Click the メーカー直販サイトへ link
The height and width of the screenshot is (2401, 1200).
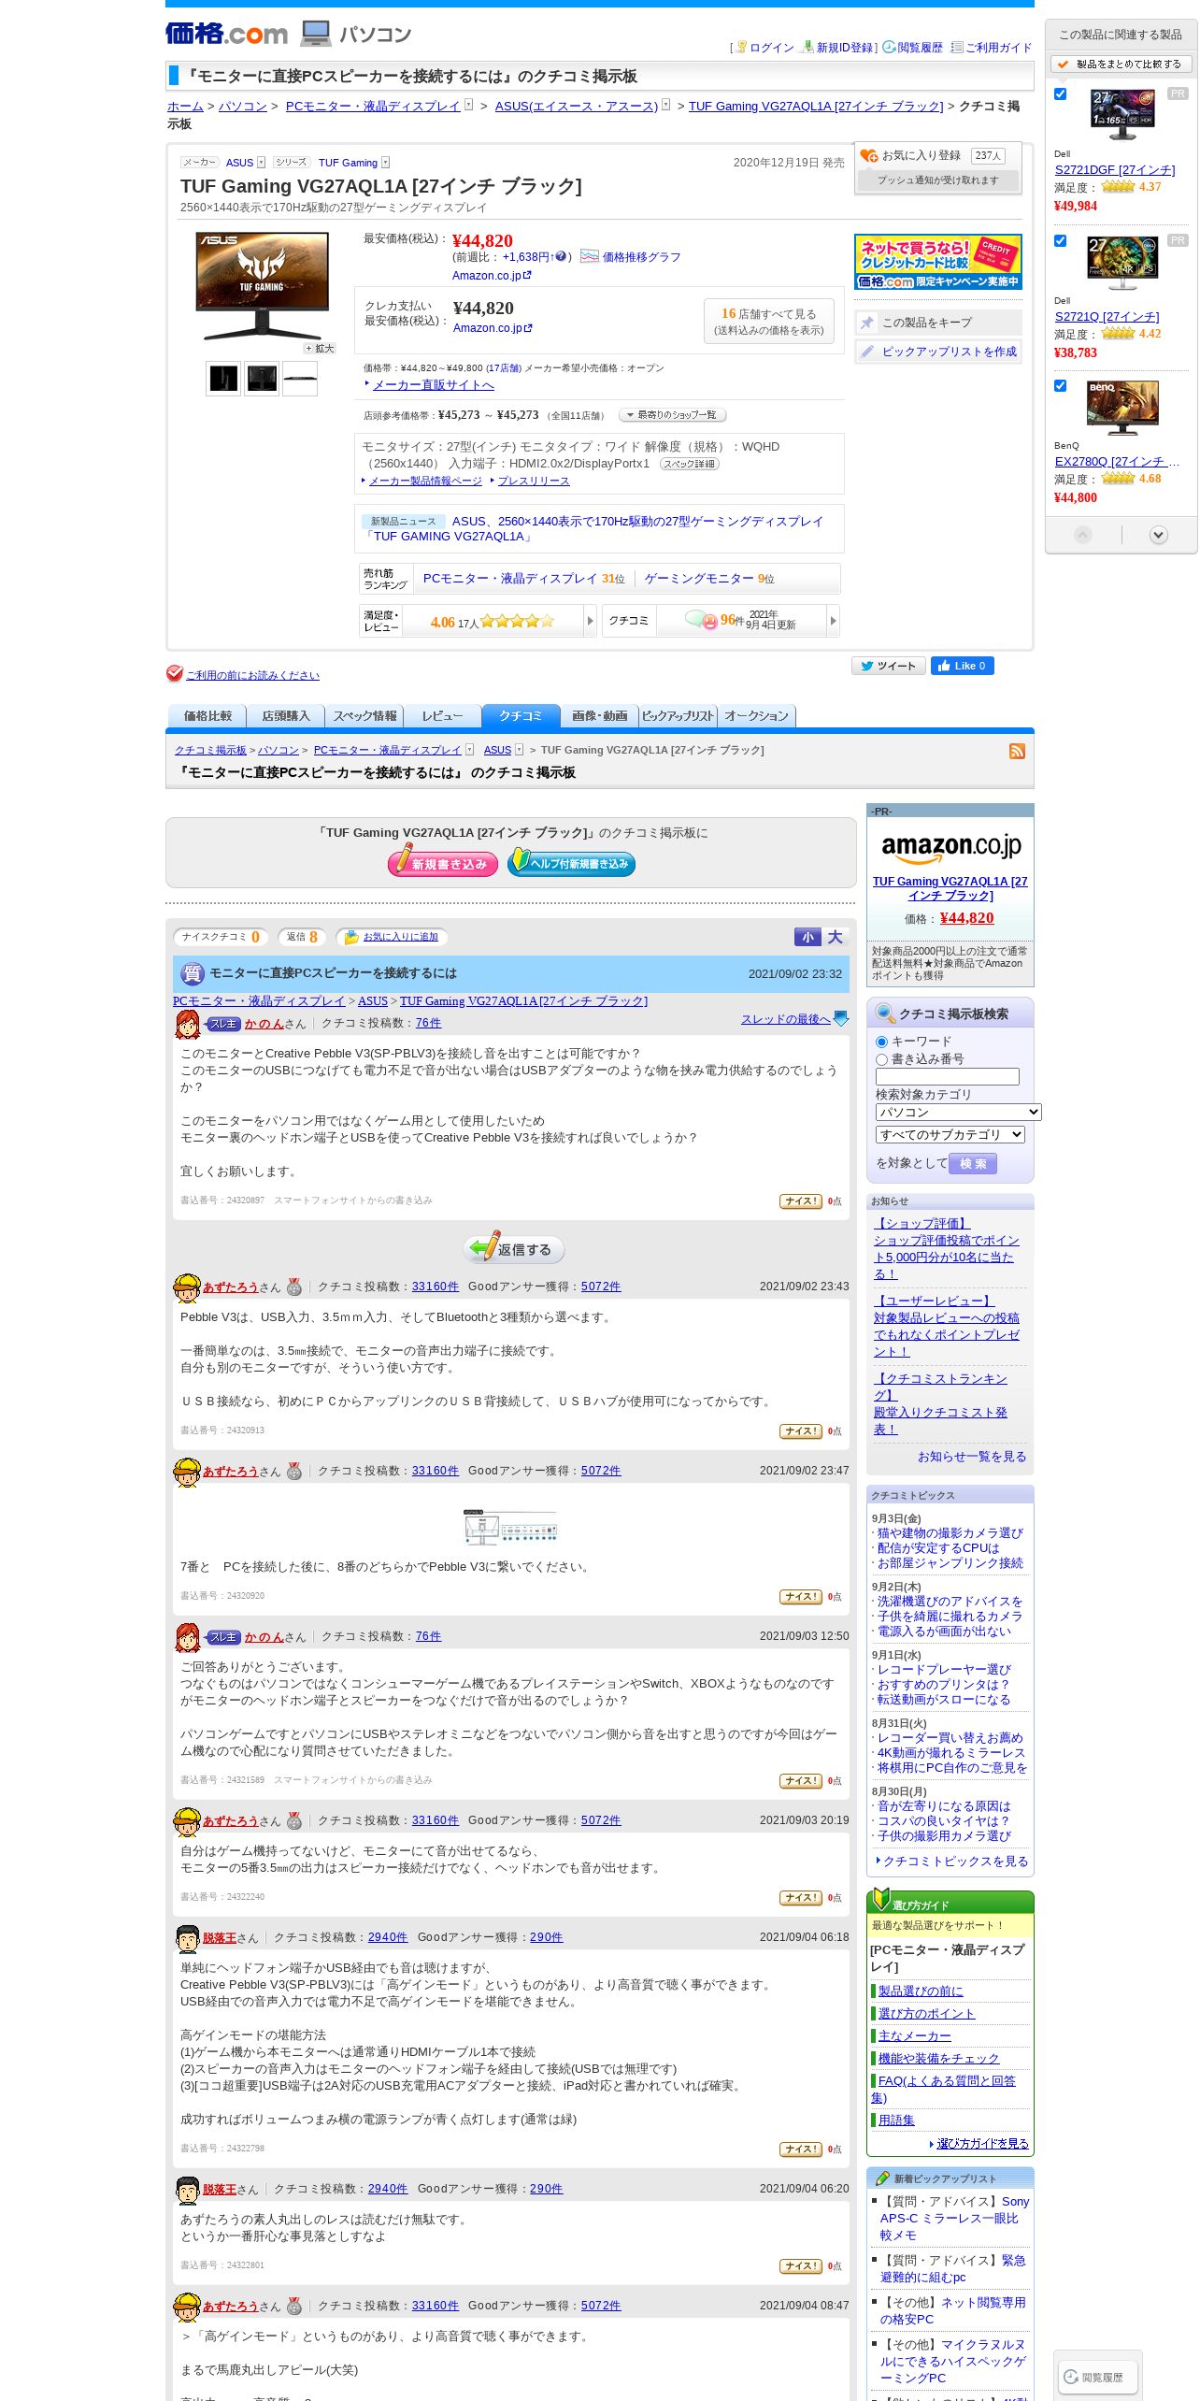coord(433,385)
